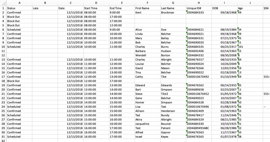Select the cell containing 'Brockman'

[173, 13]
